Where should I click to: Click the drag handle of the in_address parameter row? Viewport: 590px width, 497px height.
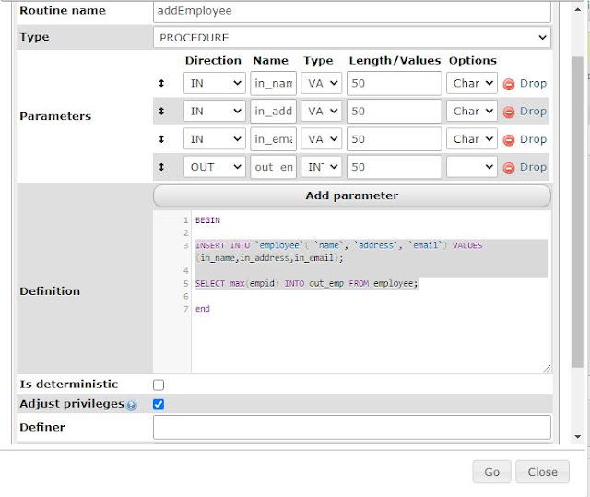[161, 111]
